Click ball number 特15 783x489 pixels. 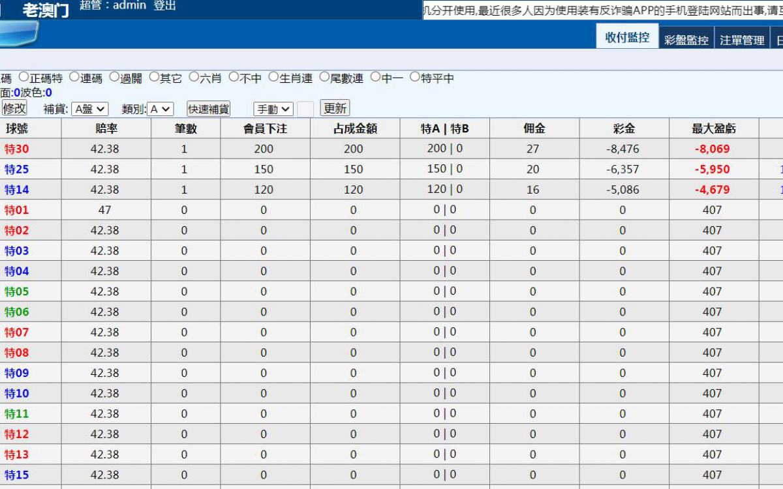(17, 475)
